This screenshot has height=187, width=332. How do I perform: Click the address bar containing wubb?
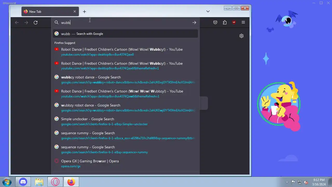126,23
